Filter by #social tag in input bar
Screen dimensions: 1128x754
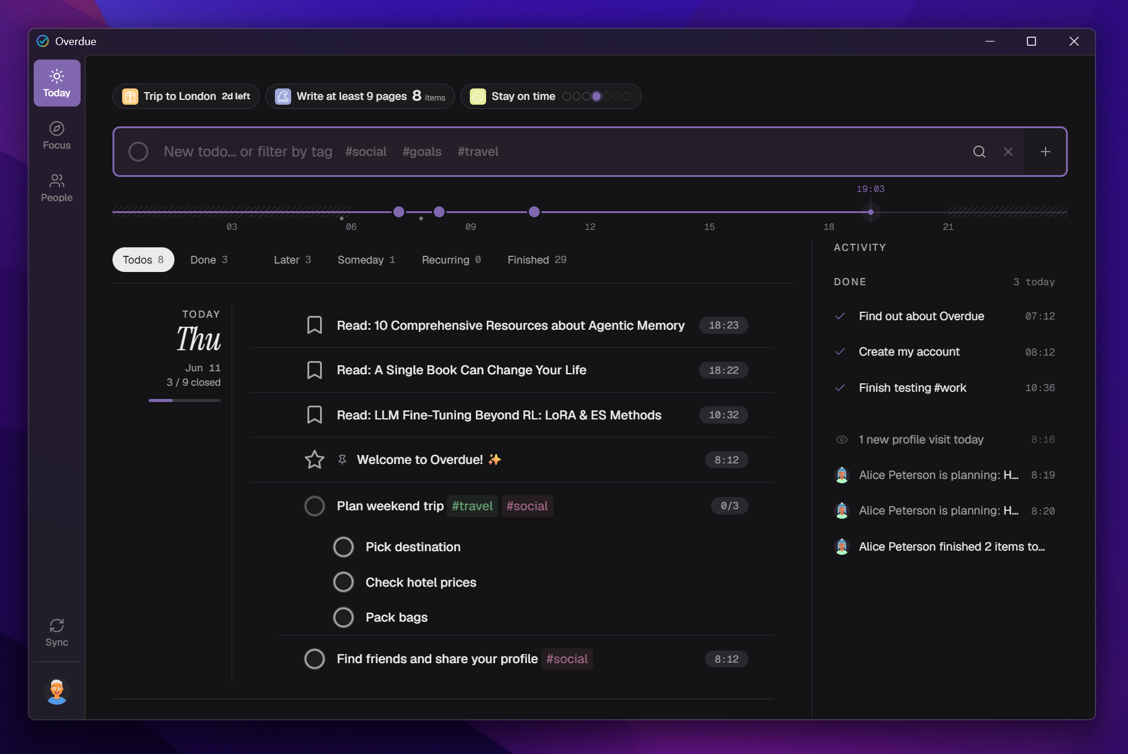coord(366,152)
